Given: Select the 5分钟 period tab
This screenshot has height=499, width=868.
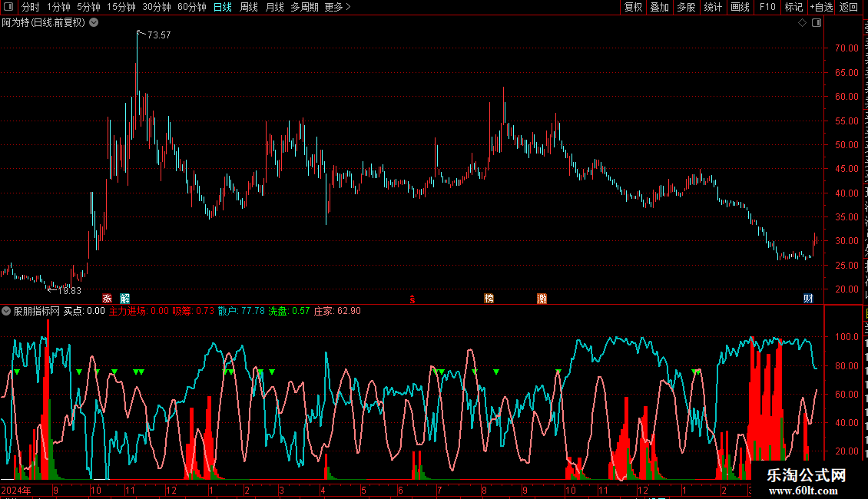Looking at the screenshot, I should coord(88,7).
